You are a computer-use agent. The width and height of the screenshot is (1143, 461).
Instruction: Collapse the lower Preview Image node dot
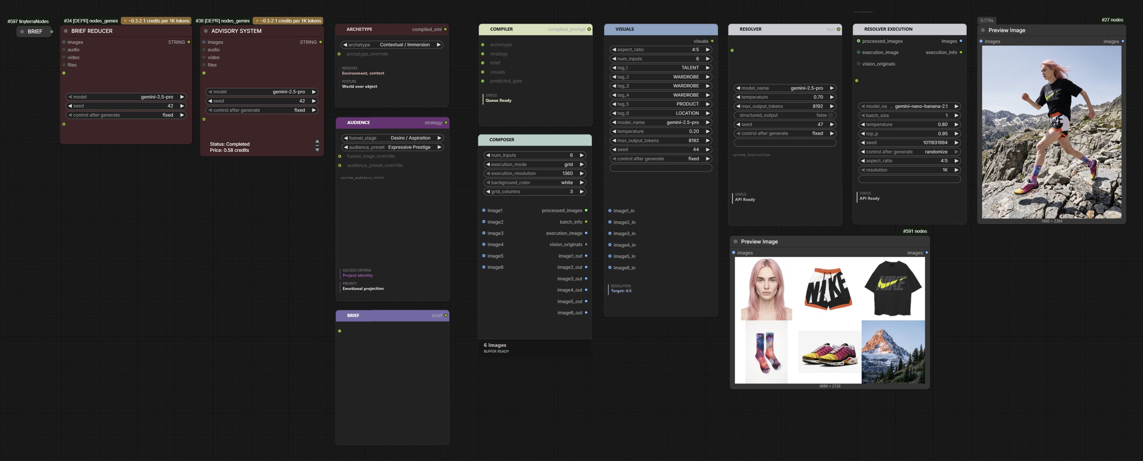pos(735,242)
